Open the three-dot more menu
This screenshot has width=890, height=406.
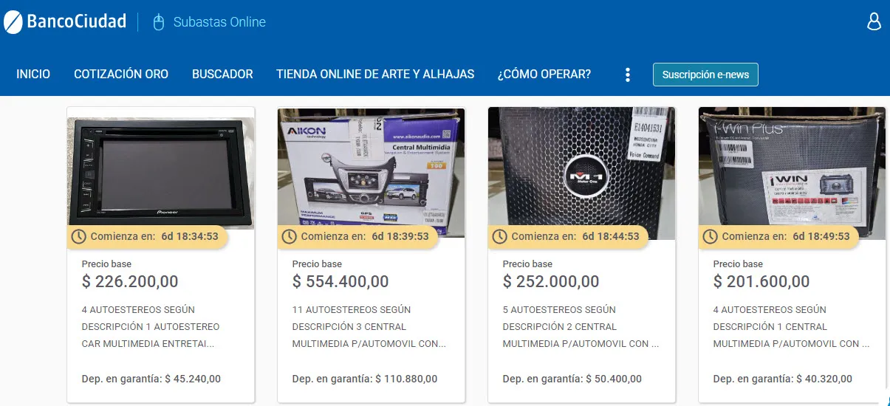tap(627, 75)
